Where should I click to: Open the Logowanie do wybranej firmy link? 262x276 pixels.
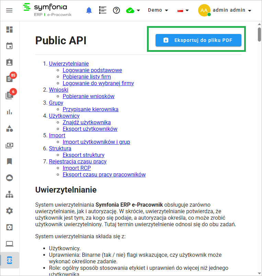98,83
